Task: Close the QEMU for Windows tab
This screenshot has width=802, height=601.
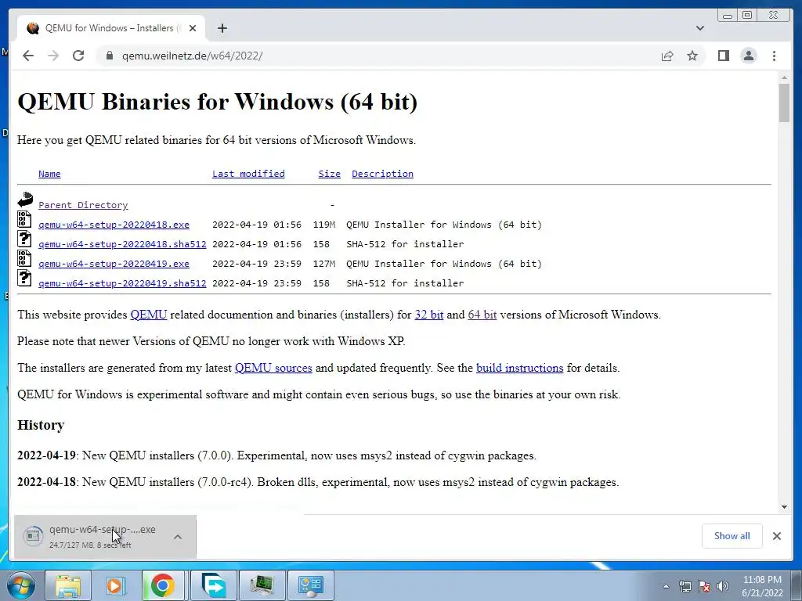Action: [x=193, y=28]
